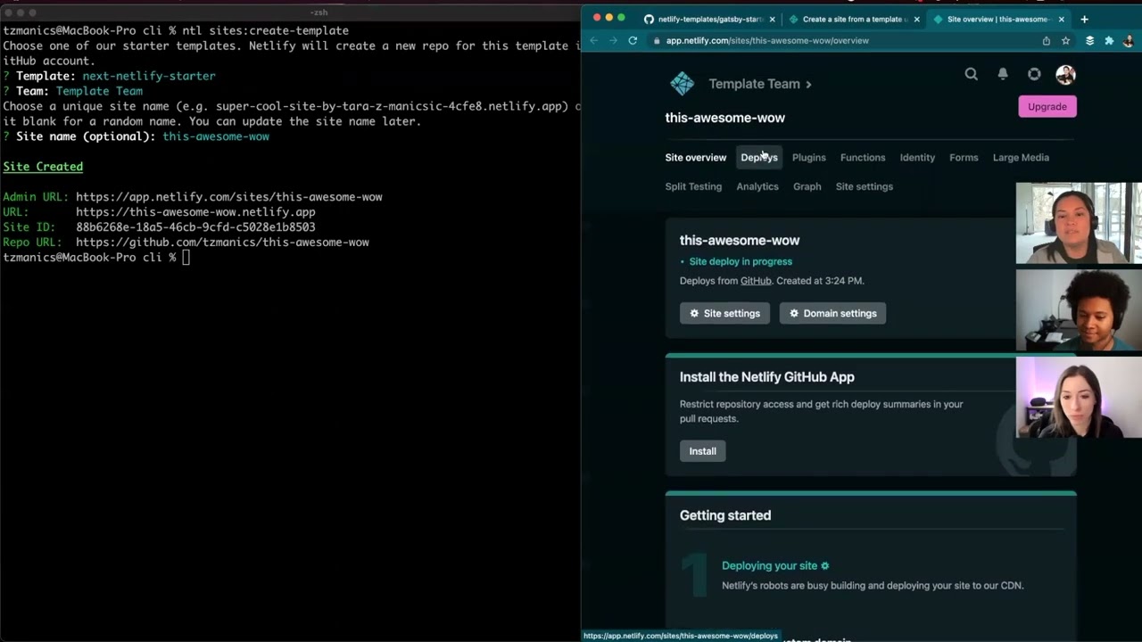Click the terminal Admin URL app.netlify.com link
Screen dimensions: 1142x642
coord(229,197)
